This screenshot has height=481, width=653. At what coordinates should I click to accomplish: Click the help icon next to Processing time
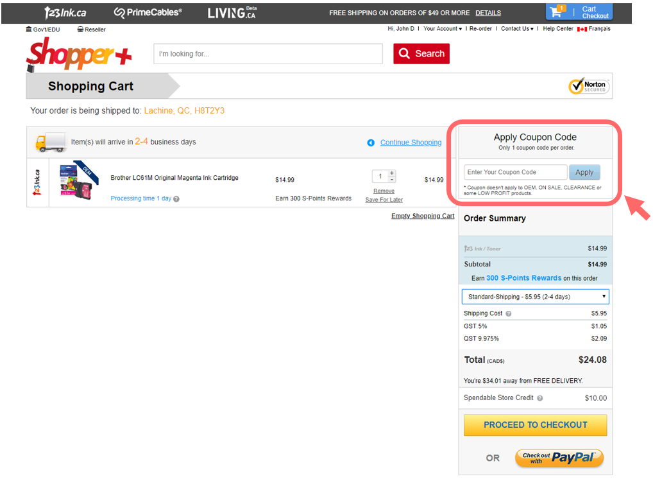pos(176,199)
